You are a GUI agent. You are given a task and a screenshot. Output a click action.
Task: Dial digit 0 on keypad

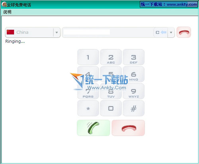coord(111,108)
